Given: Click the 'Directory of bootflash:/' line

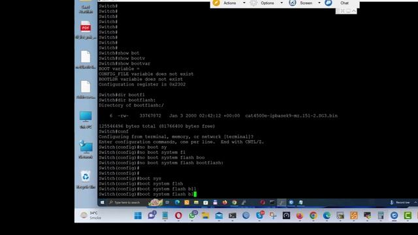Looking at the screenshot, I should (x=131, y=105).
